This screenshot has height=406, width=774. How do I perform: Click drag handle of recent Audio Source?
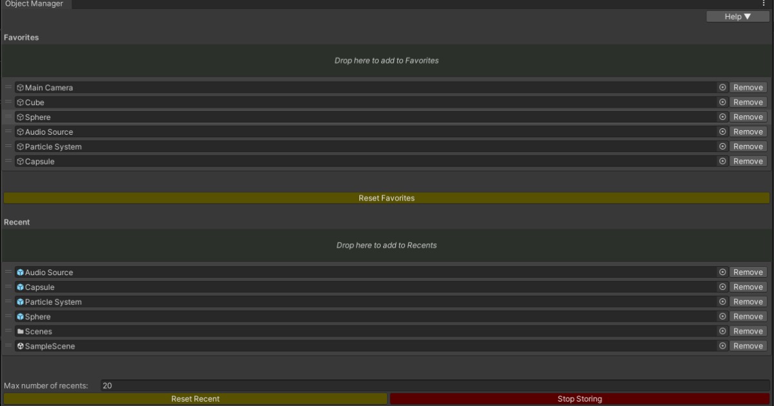[x=8, y=272]
